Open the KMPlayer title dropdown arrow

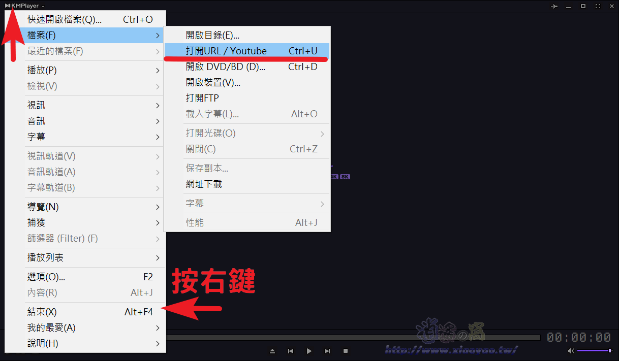point(43,7)
